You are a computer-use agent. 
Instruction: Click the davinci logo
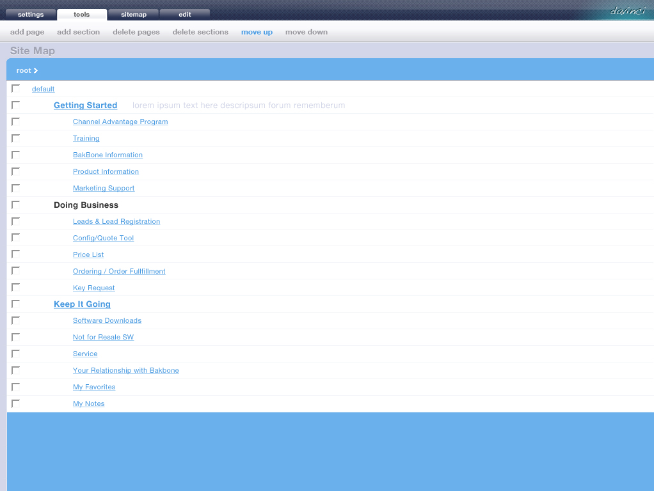628,10
